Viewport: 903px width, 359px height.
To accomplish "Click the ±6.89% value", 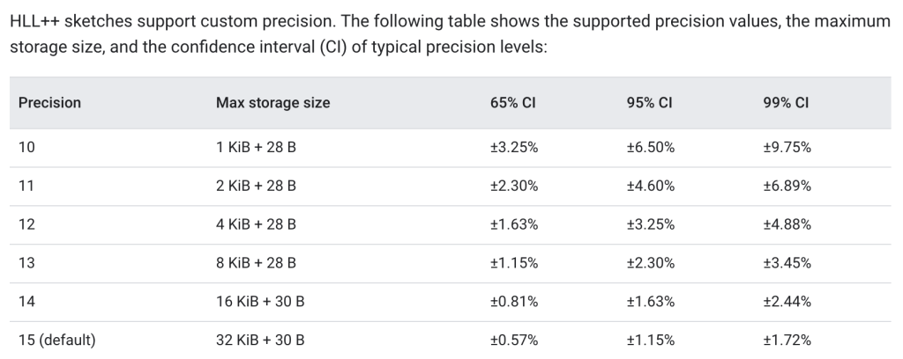I will click(x=787, y=187).
